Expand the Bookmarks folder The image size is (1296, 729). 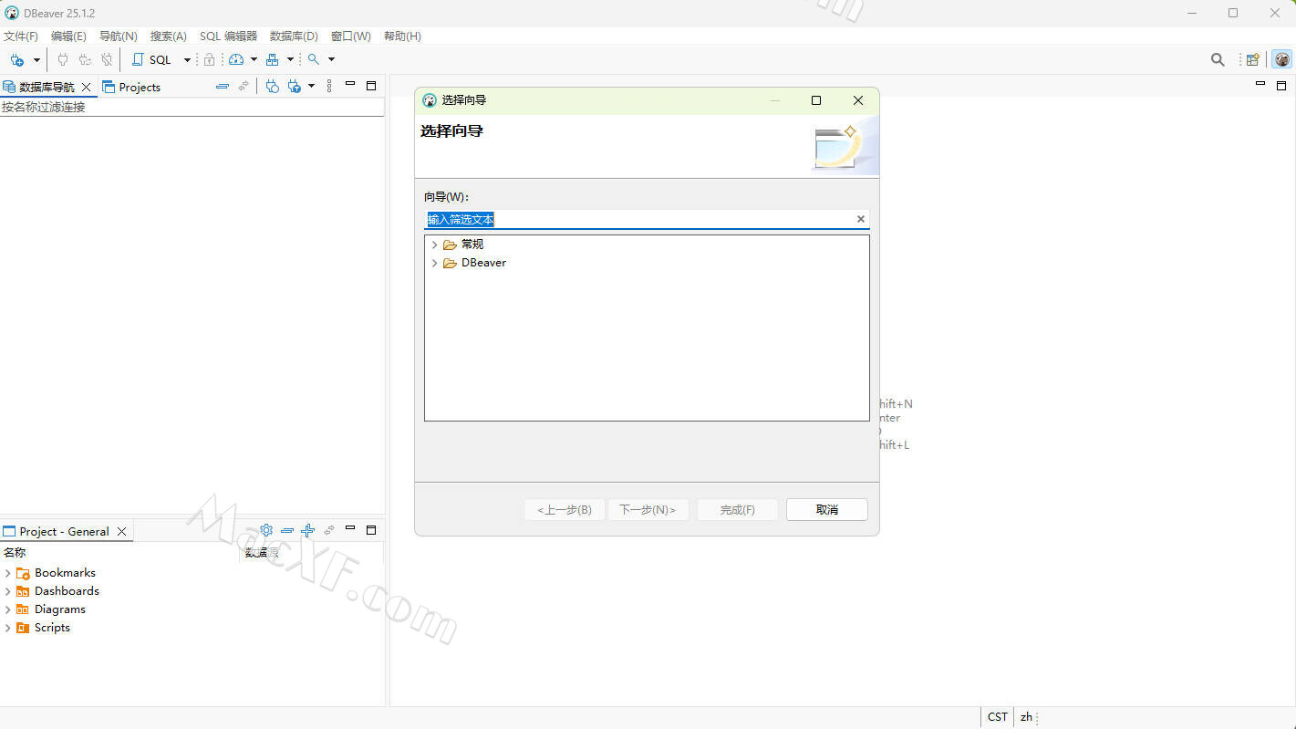click(x=8, y=573)
